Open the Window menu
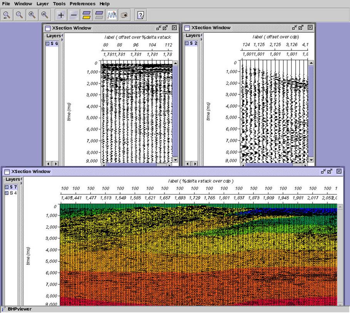This screenshot has width=350, height=313. [x=23, y=4]
